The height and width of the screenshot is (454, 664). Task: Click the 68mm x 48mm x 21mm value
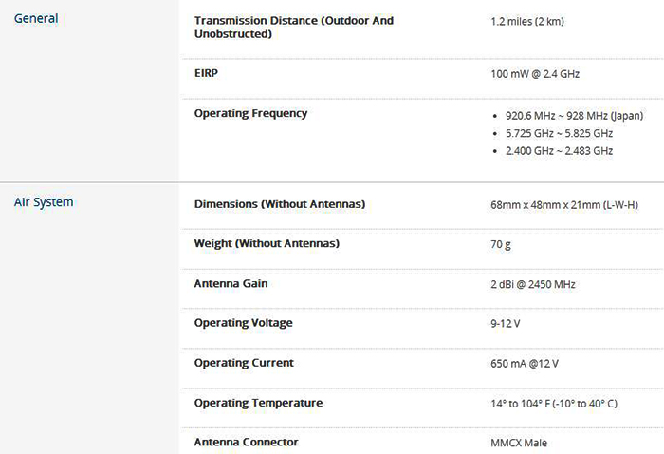click(x=564, y=205)
